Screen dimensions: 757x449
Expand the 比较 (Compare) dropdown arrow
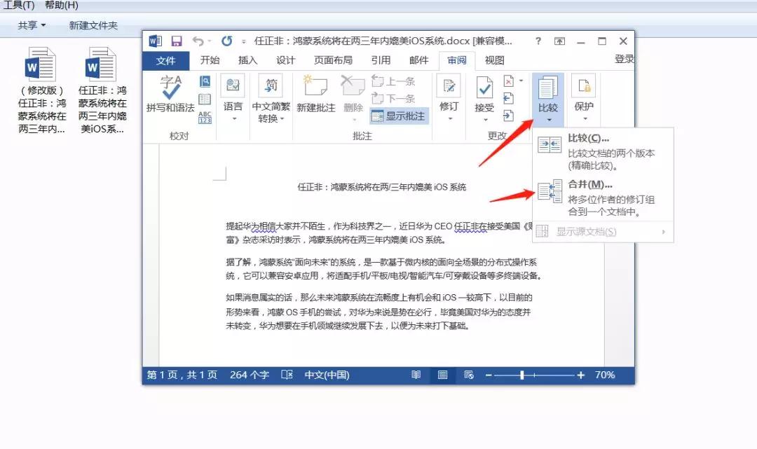547,119
